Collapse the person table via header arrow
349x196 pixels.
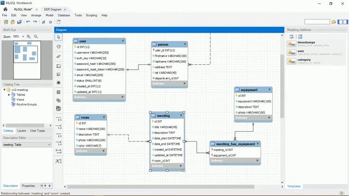(185, 44)
